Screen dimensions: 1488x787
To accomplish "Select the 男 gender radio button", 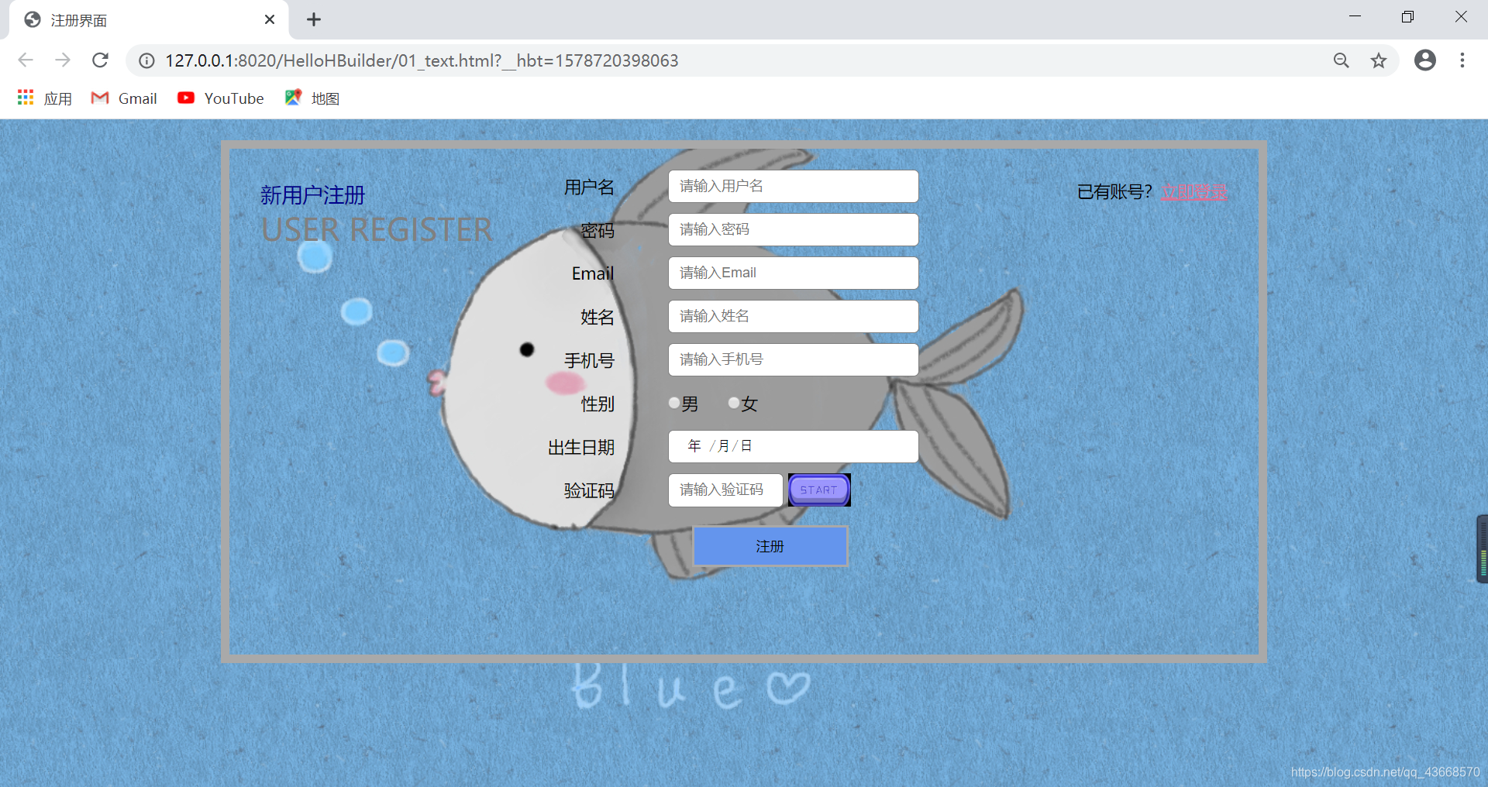I will (674, 403).
